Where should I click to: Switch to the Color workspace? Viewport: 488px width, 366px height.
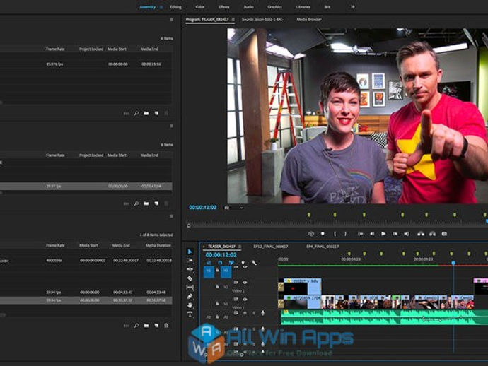point(200,7)
